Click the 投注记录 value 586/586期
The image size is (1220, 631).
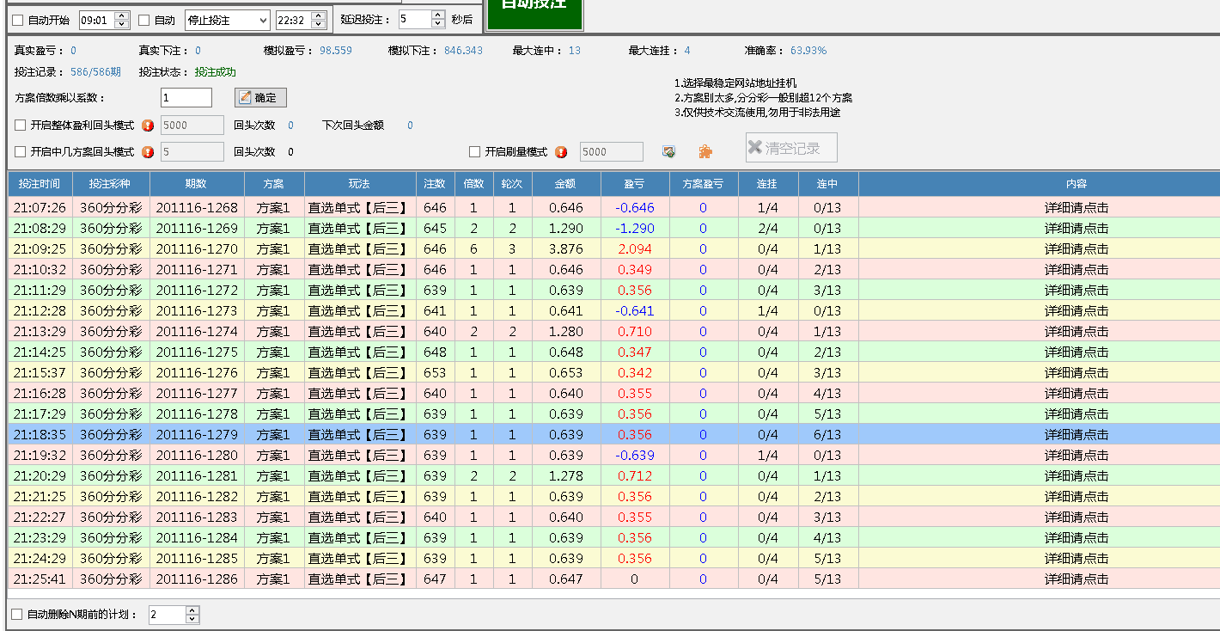(x=95, y=72)
